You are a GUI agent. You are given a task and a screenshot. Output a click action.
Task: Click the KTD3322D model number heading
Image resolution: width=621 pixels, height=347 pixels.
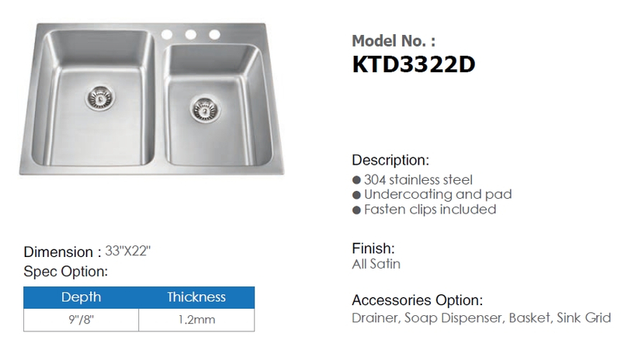tap(414, 64)
